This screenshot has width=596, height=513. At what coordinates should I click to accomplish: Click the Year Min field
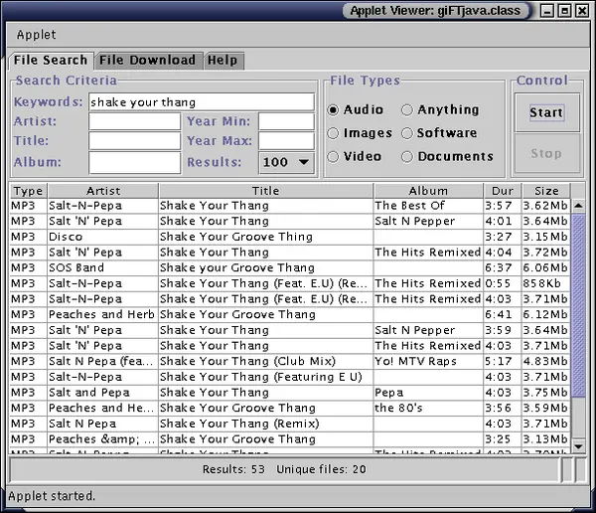tap(286, 122)
